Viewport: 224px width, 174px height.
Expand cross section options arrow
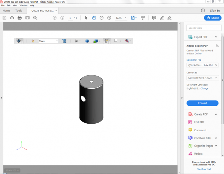(x=130, y=41)
